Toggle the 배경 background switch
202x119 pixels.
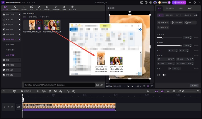[x=164, y=75]
